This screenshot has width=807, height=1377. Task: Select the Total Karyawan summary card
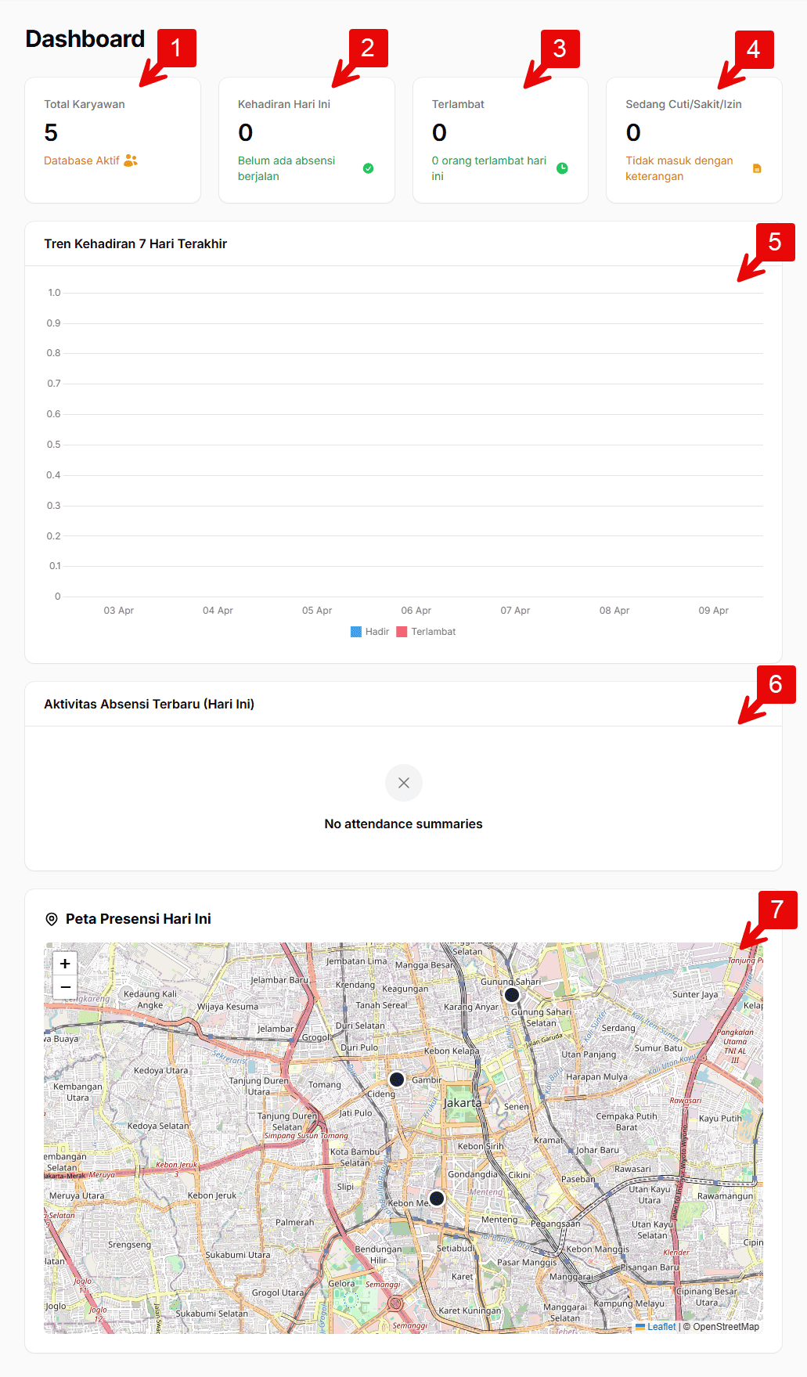(x=113, y=140)
